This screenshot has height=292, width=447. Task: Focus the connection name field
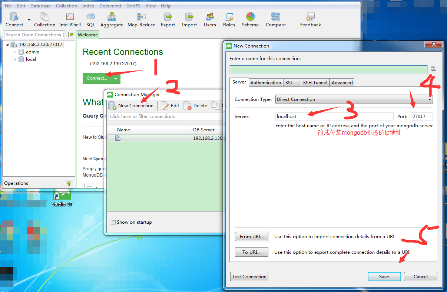(328, 69)
